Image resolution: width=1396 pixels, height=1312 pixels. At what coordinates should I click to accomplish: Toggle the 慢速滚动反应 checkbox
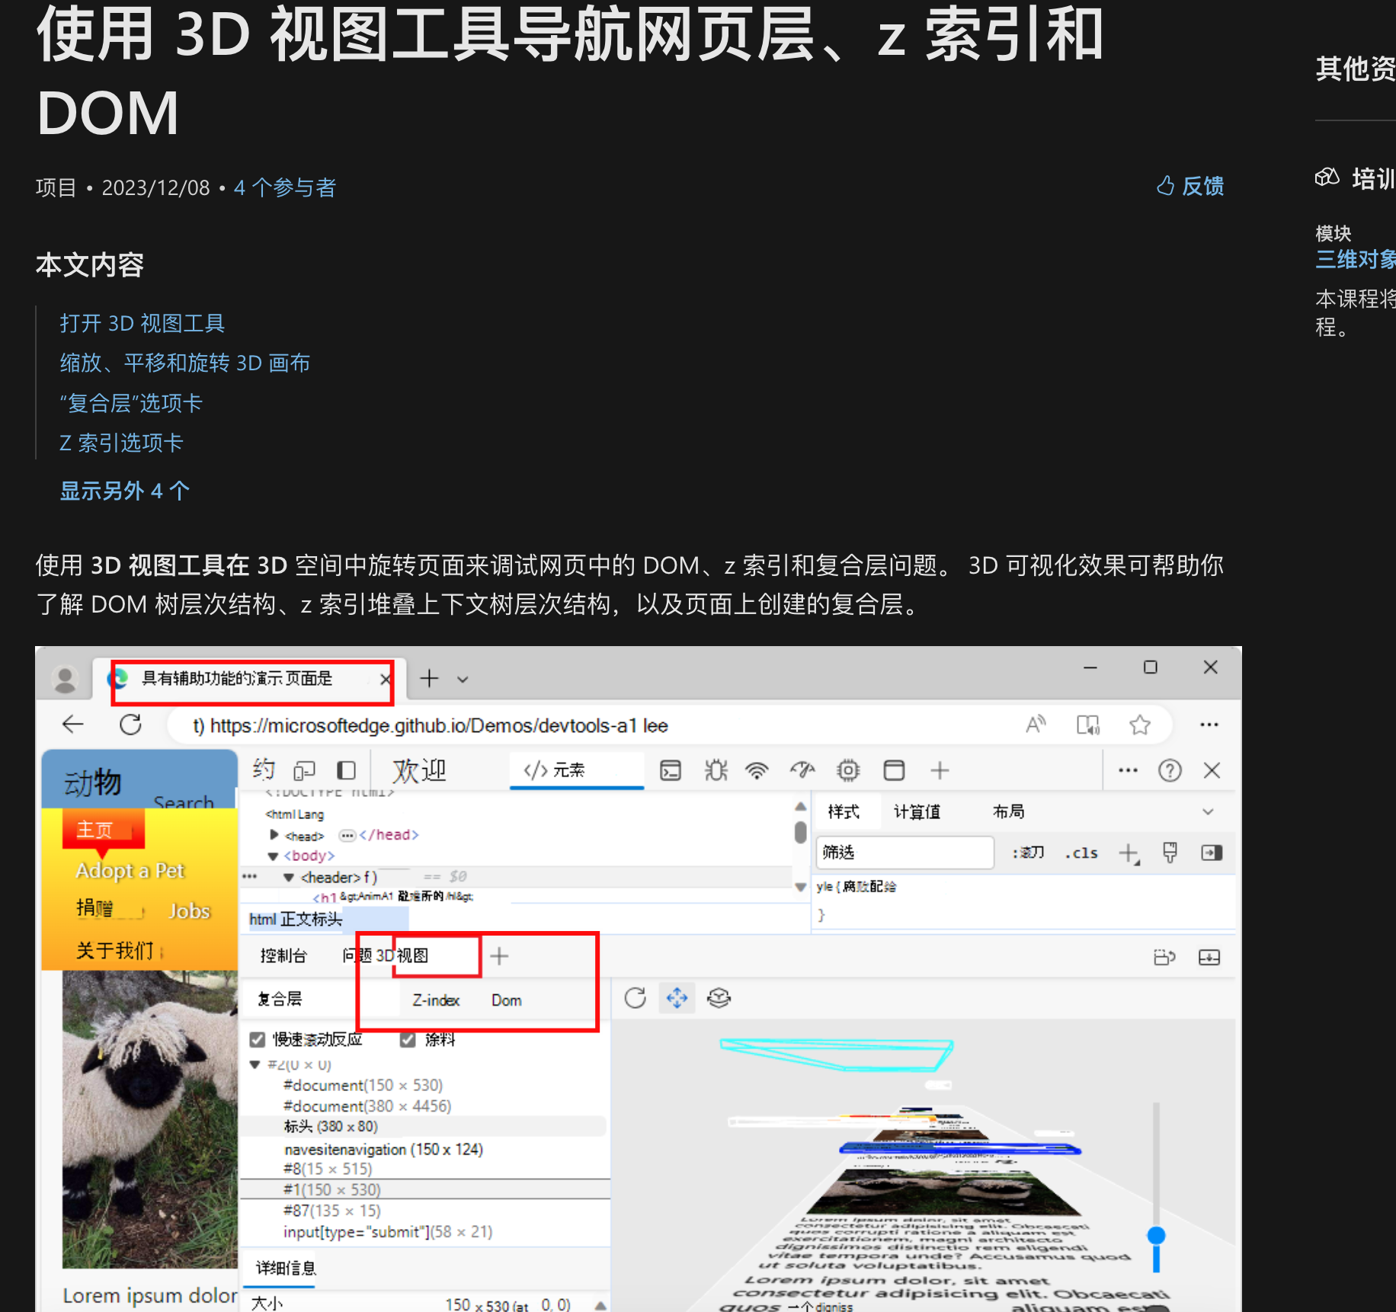(x=258, y=1040)
